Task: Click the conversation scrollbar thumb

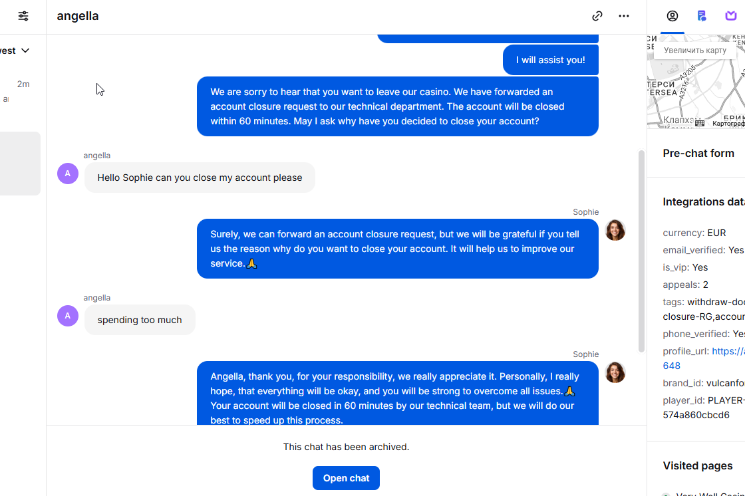Action: (641, 251)
